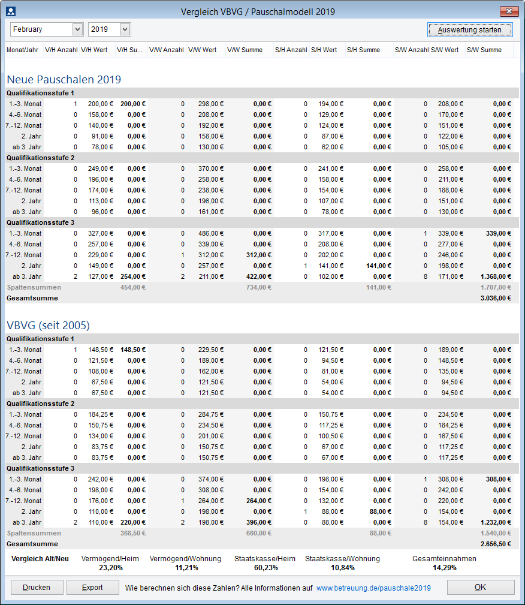
Task: Click column sum 734,00 €
Action: pos(258,287)
